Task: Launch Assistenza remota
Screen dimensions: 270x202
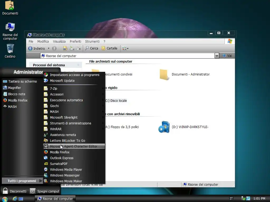Action: (74, 135)
